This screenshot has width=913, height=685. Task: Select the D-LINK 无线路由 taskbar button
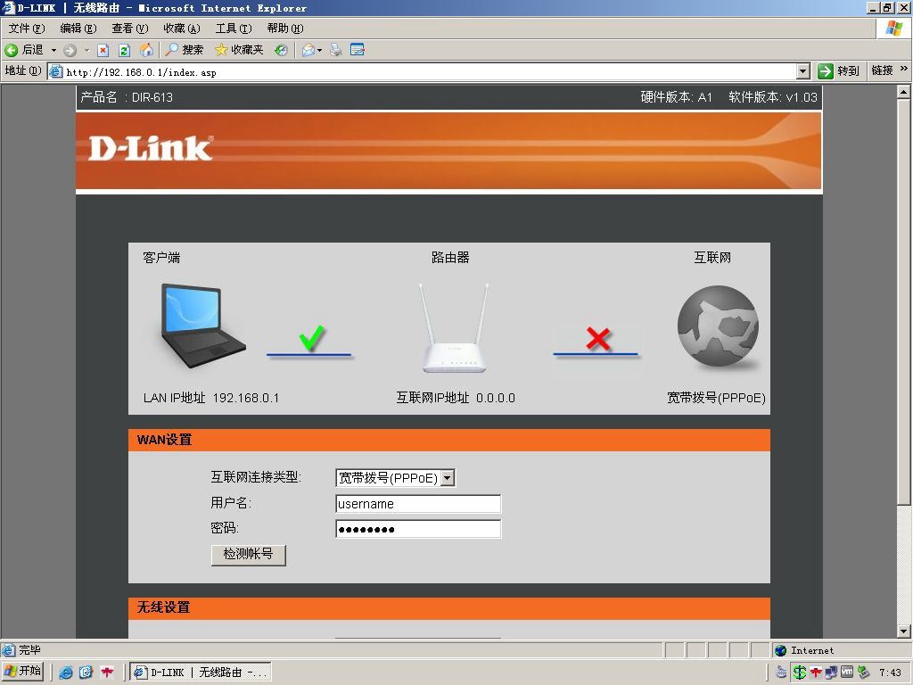(201, 673)
